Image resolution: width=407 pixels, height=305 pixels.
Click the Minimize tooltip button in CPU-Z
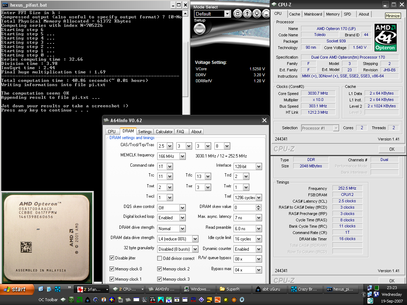coord(393,16)
